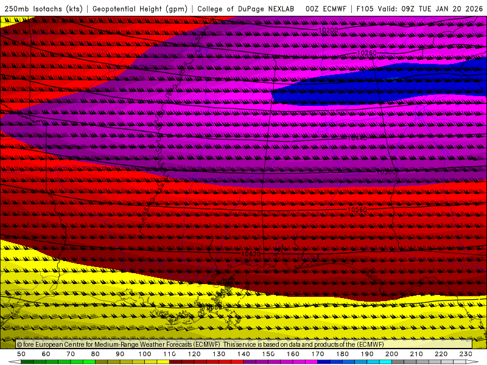This screenshot has width=487, height=365.
Task: Click the 130 value on the color scale
Action: [x=219, y=354]
